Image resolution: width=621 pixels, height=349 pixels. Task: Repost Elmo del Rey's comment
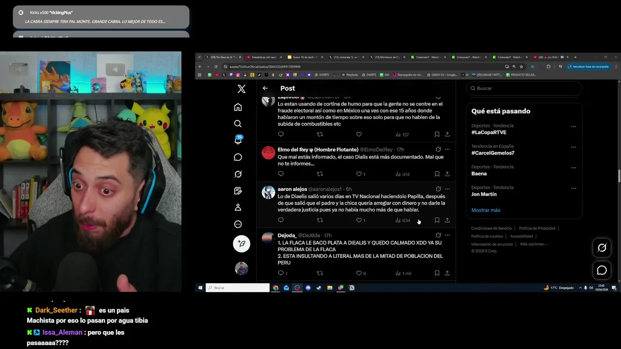(x=320, y=174)
